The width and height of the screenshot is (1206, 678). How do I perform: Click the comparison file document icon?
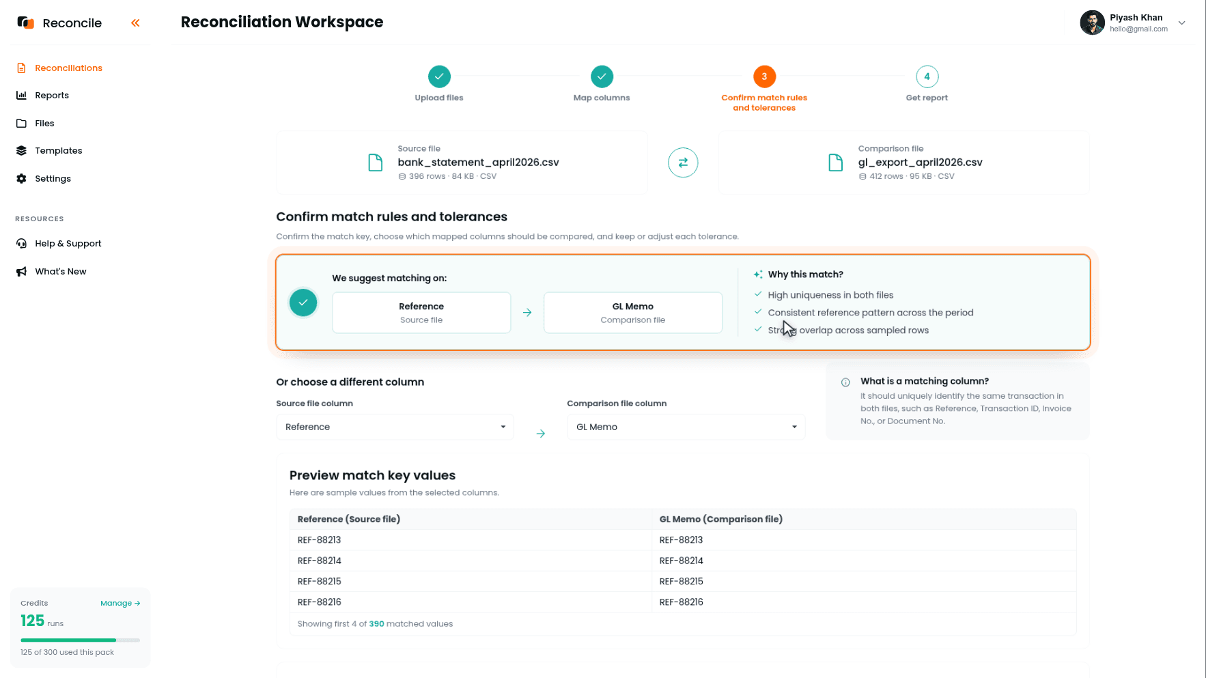[x=836, y=163]
